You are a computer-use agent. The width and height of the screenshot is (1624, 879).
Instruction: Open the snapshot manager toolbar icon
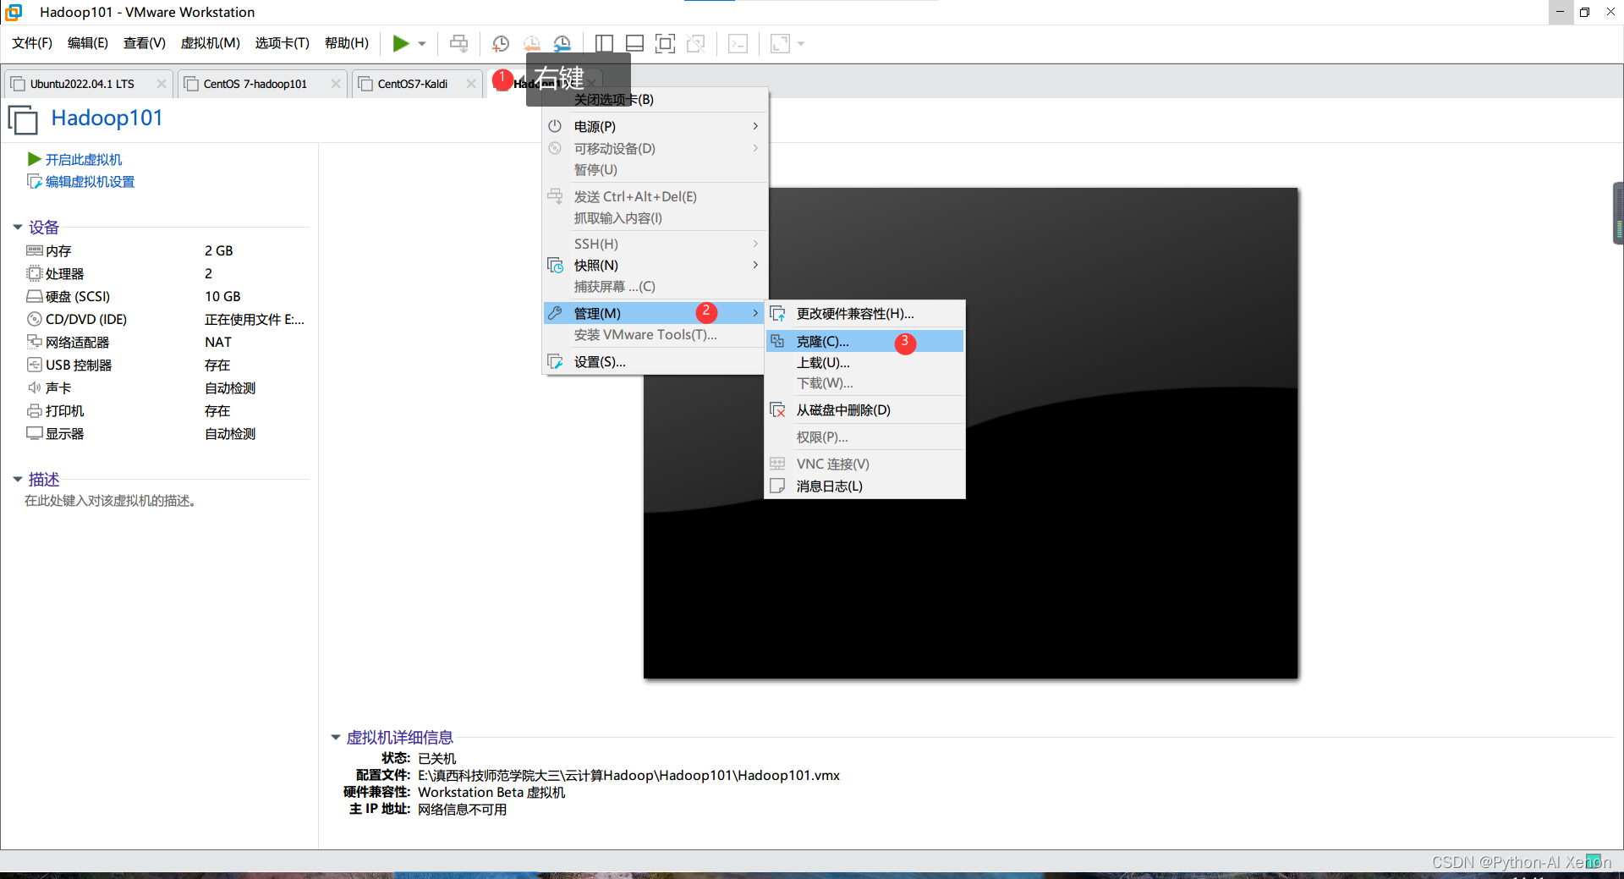click(x=562, y=44)
